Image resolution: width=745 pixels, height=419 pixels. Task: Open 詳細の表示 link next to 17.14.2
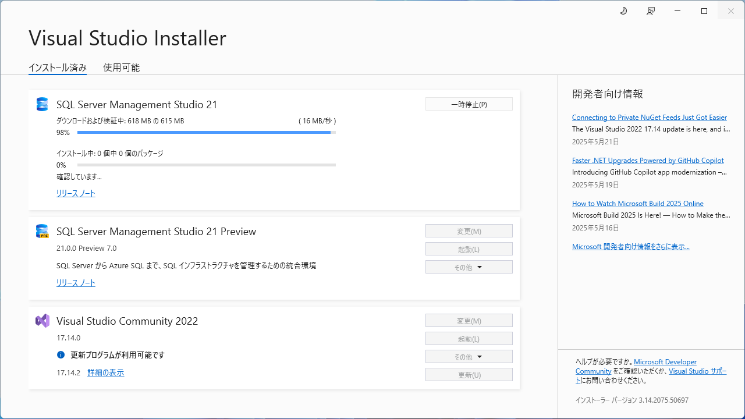[106, 372]
